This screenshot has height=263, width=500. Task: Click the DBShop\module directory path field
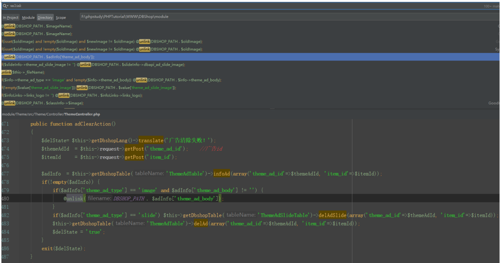pyautogui.click(x=288, y=16)
